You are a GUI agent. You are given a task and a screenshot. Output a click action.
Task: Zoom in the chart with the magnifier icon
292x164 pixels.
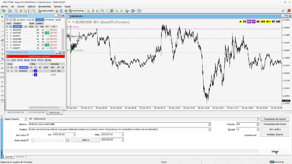(102, 11)
